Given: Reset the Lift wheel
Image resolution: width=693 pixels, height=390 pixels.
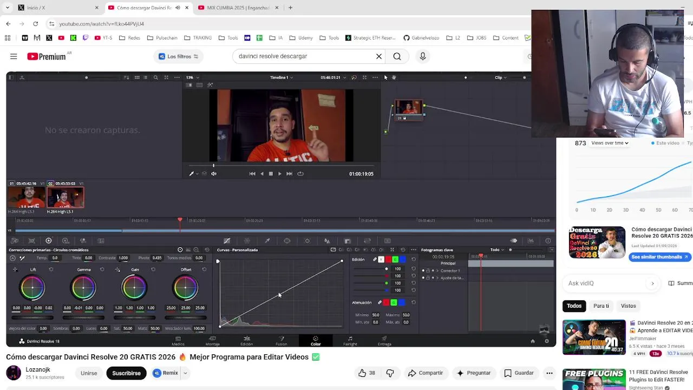Looking at the screenshot, I should 51,269.
